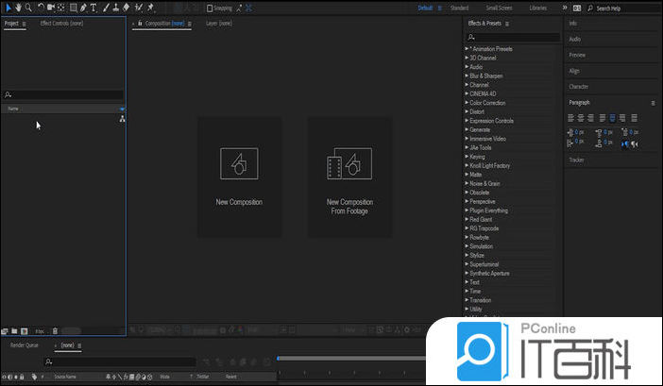The image size is (663, 386).
Task: Switch to the Standard workspace
Action: 460,8
